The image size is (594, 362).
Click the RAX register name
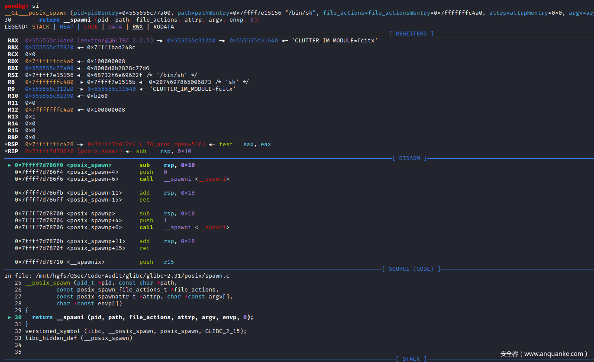coord(13,41)
